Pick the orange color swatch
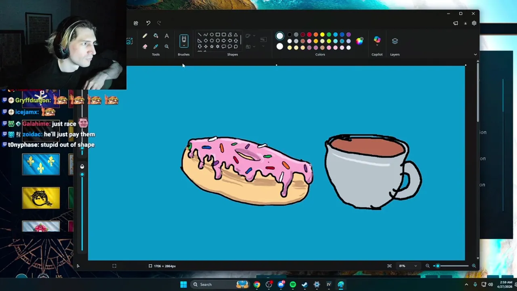Viewport: 517px width, 291px height. tap(316, 34)
